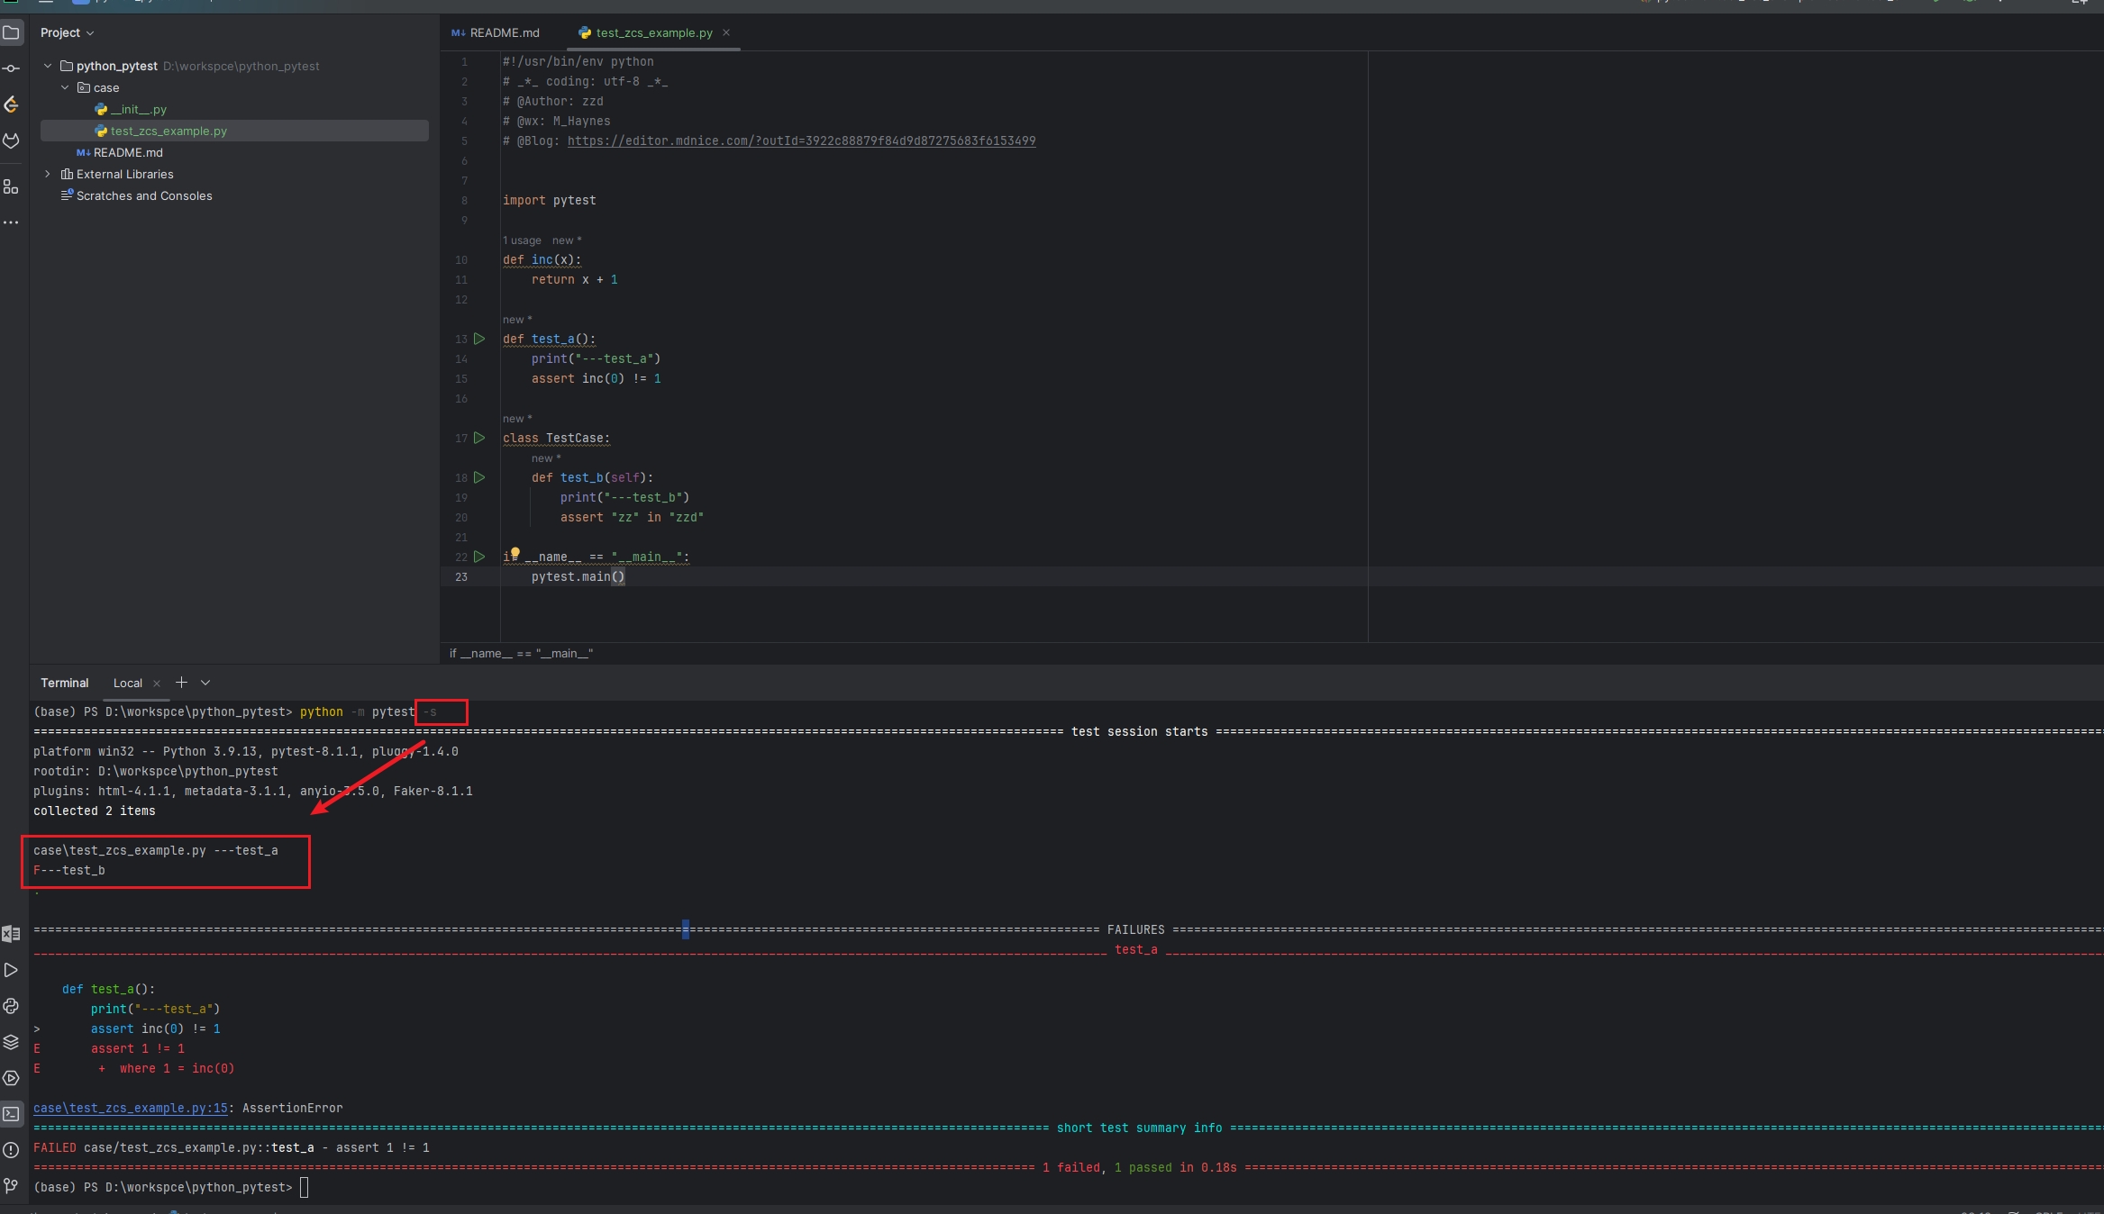This screenshot has height=1214, width=2104.
Task: Click 'test session starts' header in terminal
Action: [x=1140, y=731]
